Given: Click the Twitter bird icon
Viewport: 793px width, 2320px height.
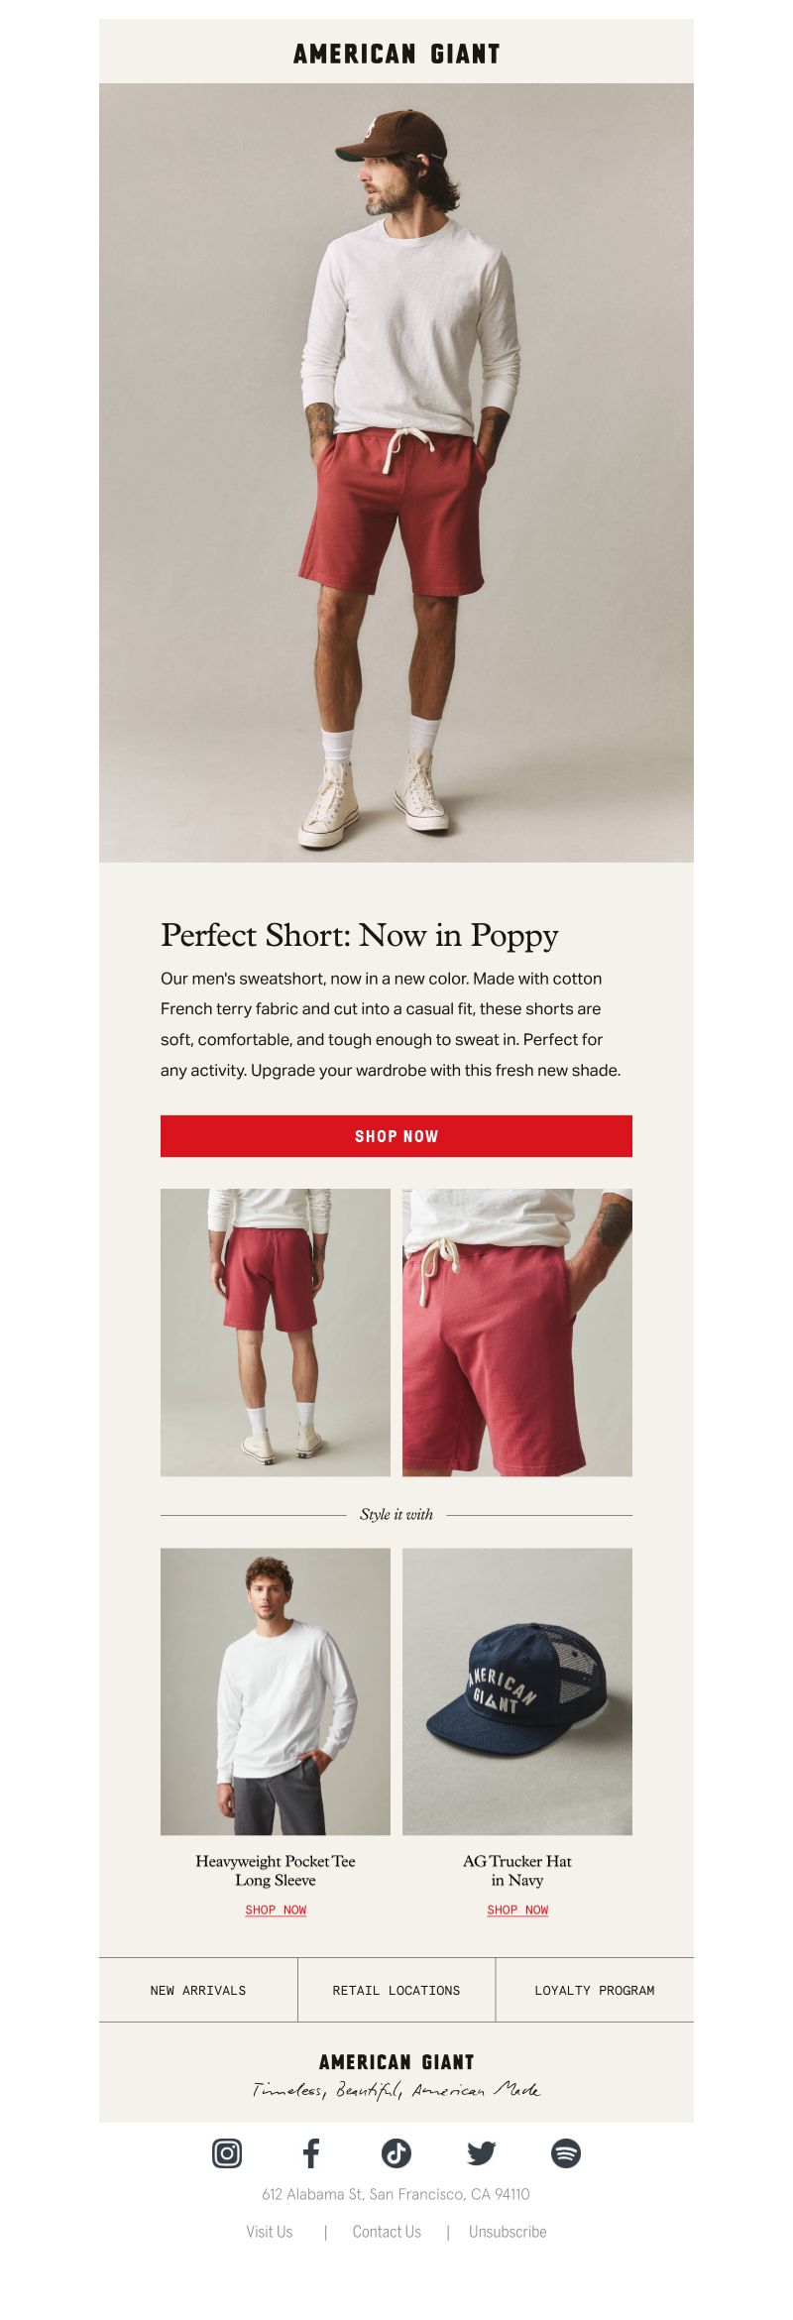Looking at the screenshot, I should coord(482,2152).
